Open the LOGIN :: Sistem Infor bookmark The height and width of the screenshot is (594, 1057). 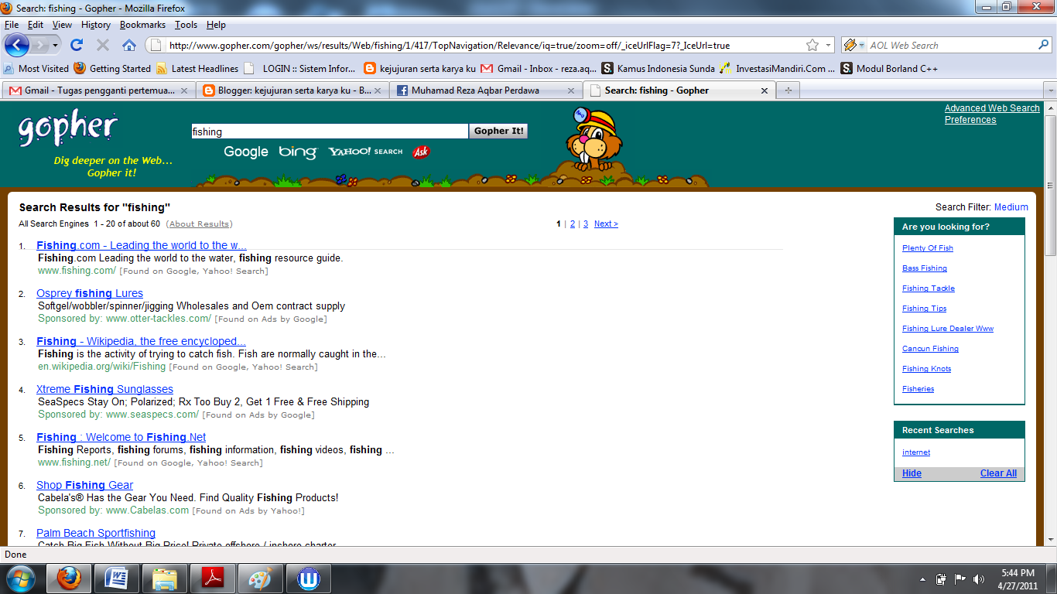(x=300, y=68)
